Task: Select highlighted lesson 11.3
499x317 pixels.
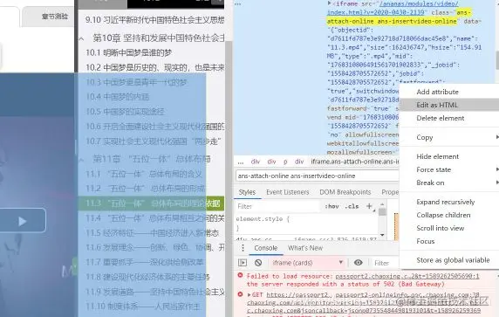Action: click(x=151, y=203)
